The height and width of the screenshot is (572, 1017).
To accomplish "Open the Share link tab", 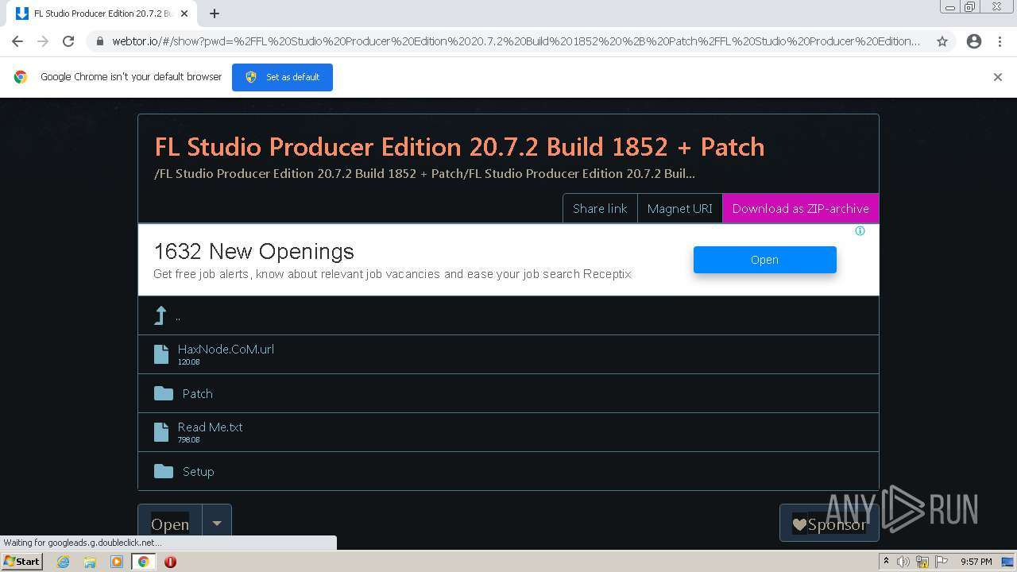I will 600,208.
